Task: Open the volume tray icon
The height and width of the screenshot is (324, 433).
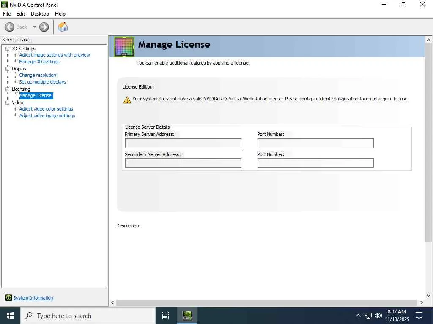Action: (378, 316)
